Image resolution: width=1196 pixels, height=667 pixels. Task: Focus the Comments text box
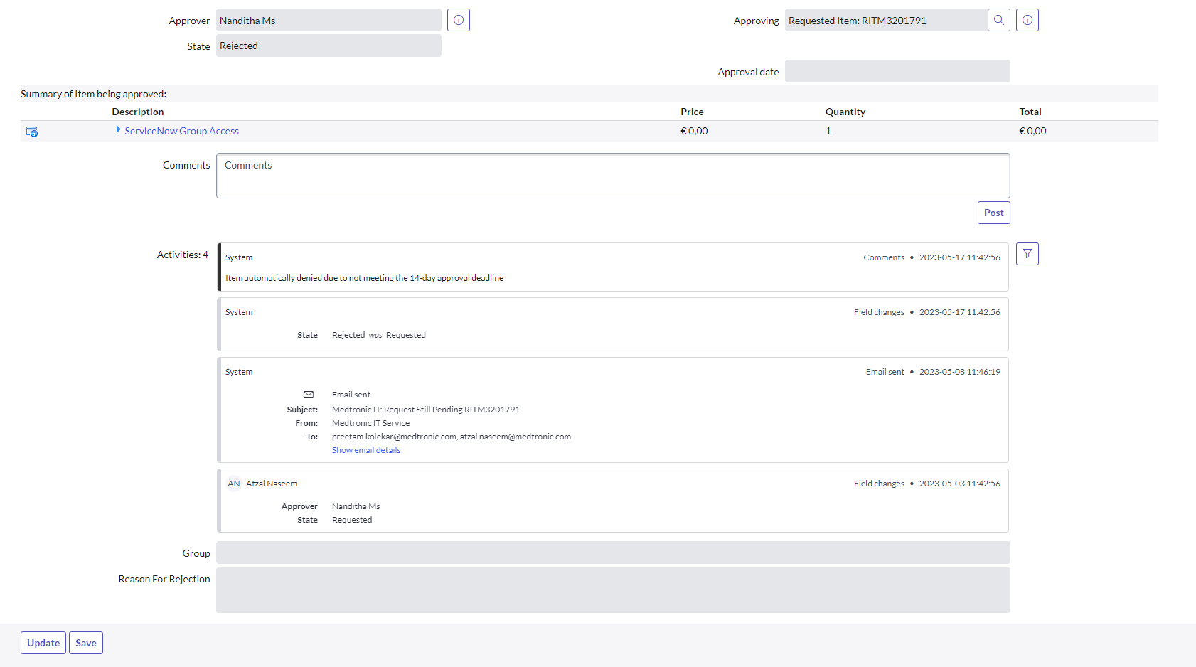coord(612,176)
